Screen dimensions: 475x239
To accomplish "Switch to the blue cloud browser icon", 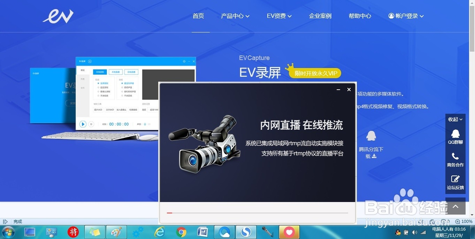I will [225, 232].
